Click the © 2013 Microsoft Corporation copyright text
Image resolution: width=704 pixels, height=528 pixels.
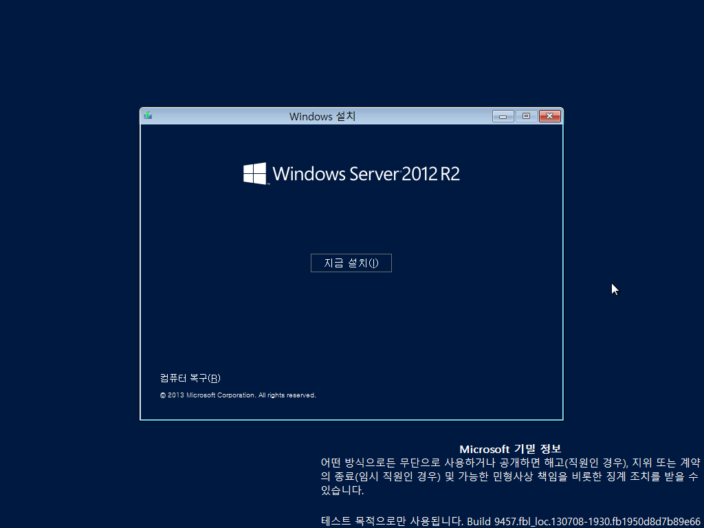pos(238,395)
